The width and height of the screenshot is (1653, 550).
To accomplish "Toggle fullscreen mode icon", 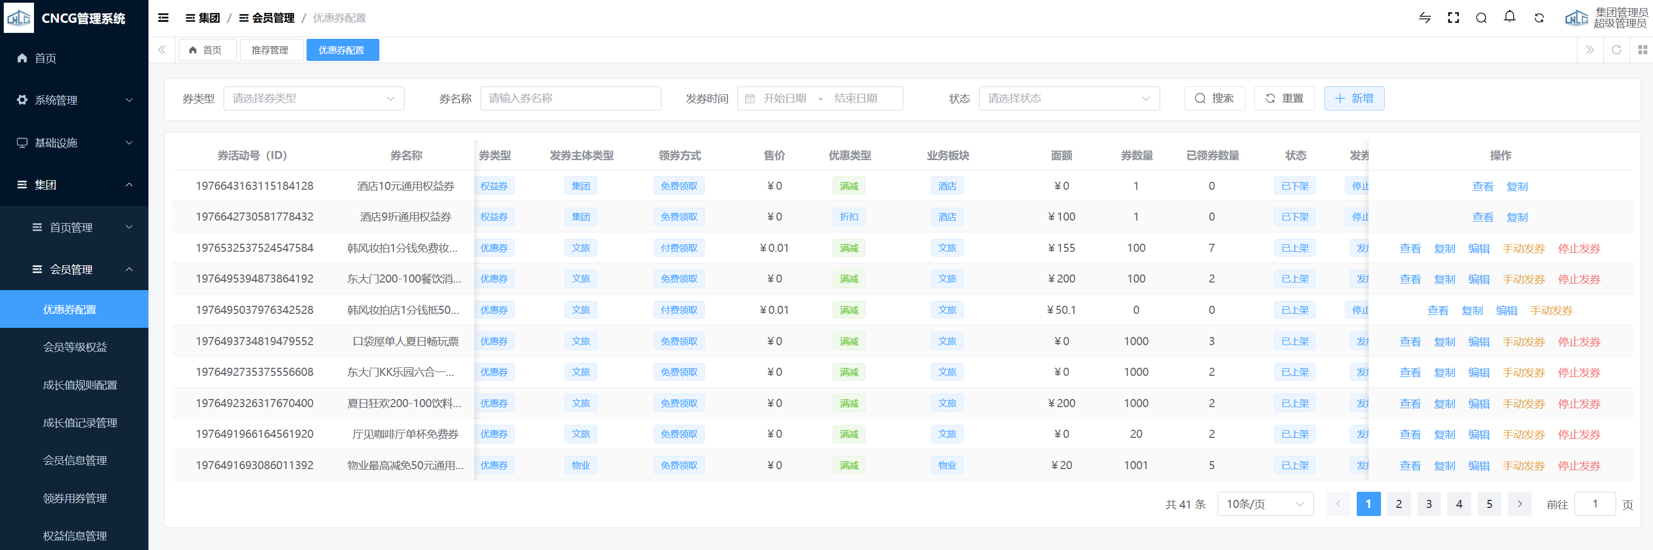I will click(x=1453, y=18).
